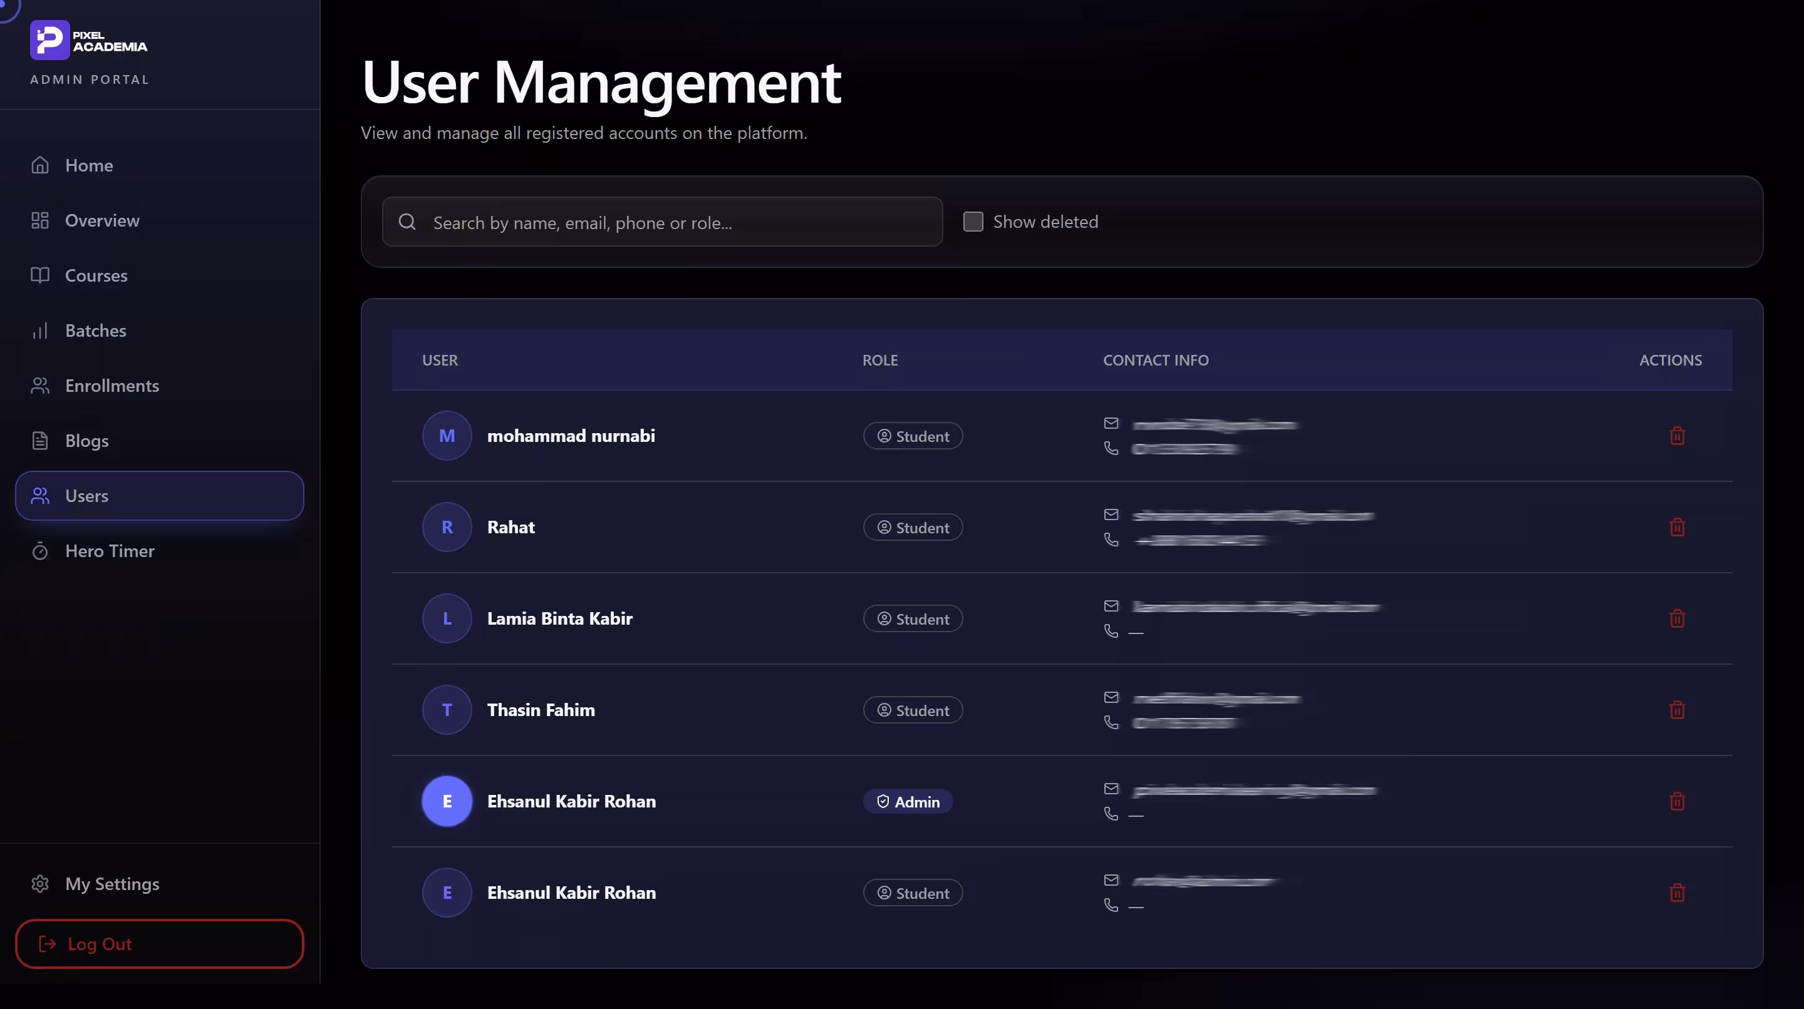Click the Hero Timer stopwatch icon
Viewport: 1804px width, 1009px height.
(40, 551)
